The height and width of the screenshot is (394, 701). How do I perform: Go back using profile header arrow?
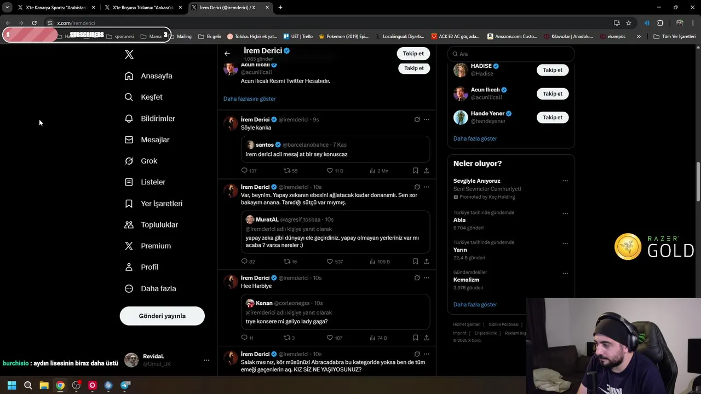[x=227, y=54]
